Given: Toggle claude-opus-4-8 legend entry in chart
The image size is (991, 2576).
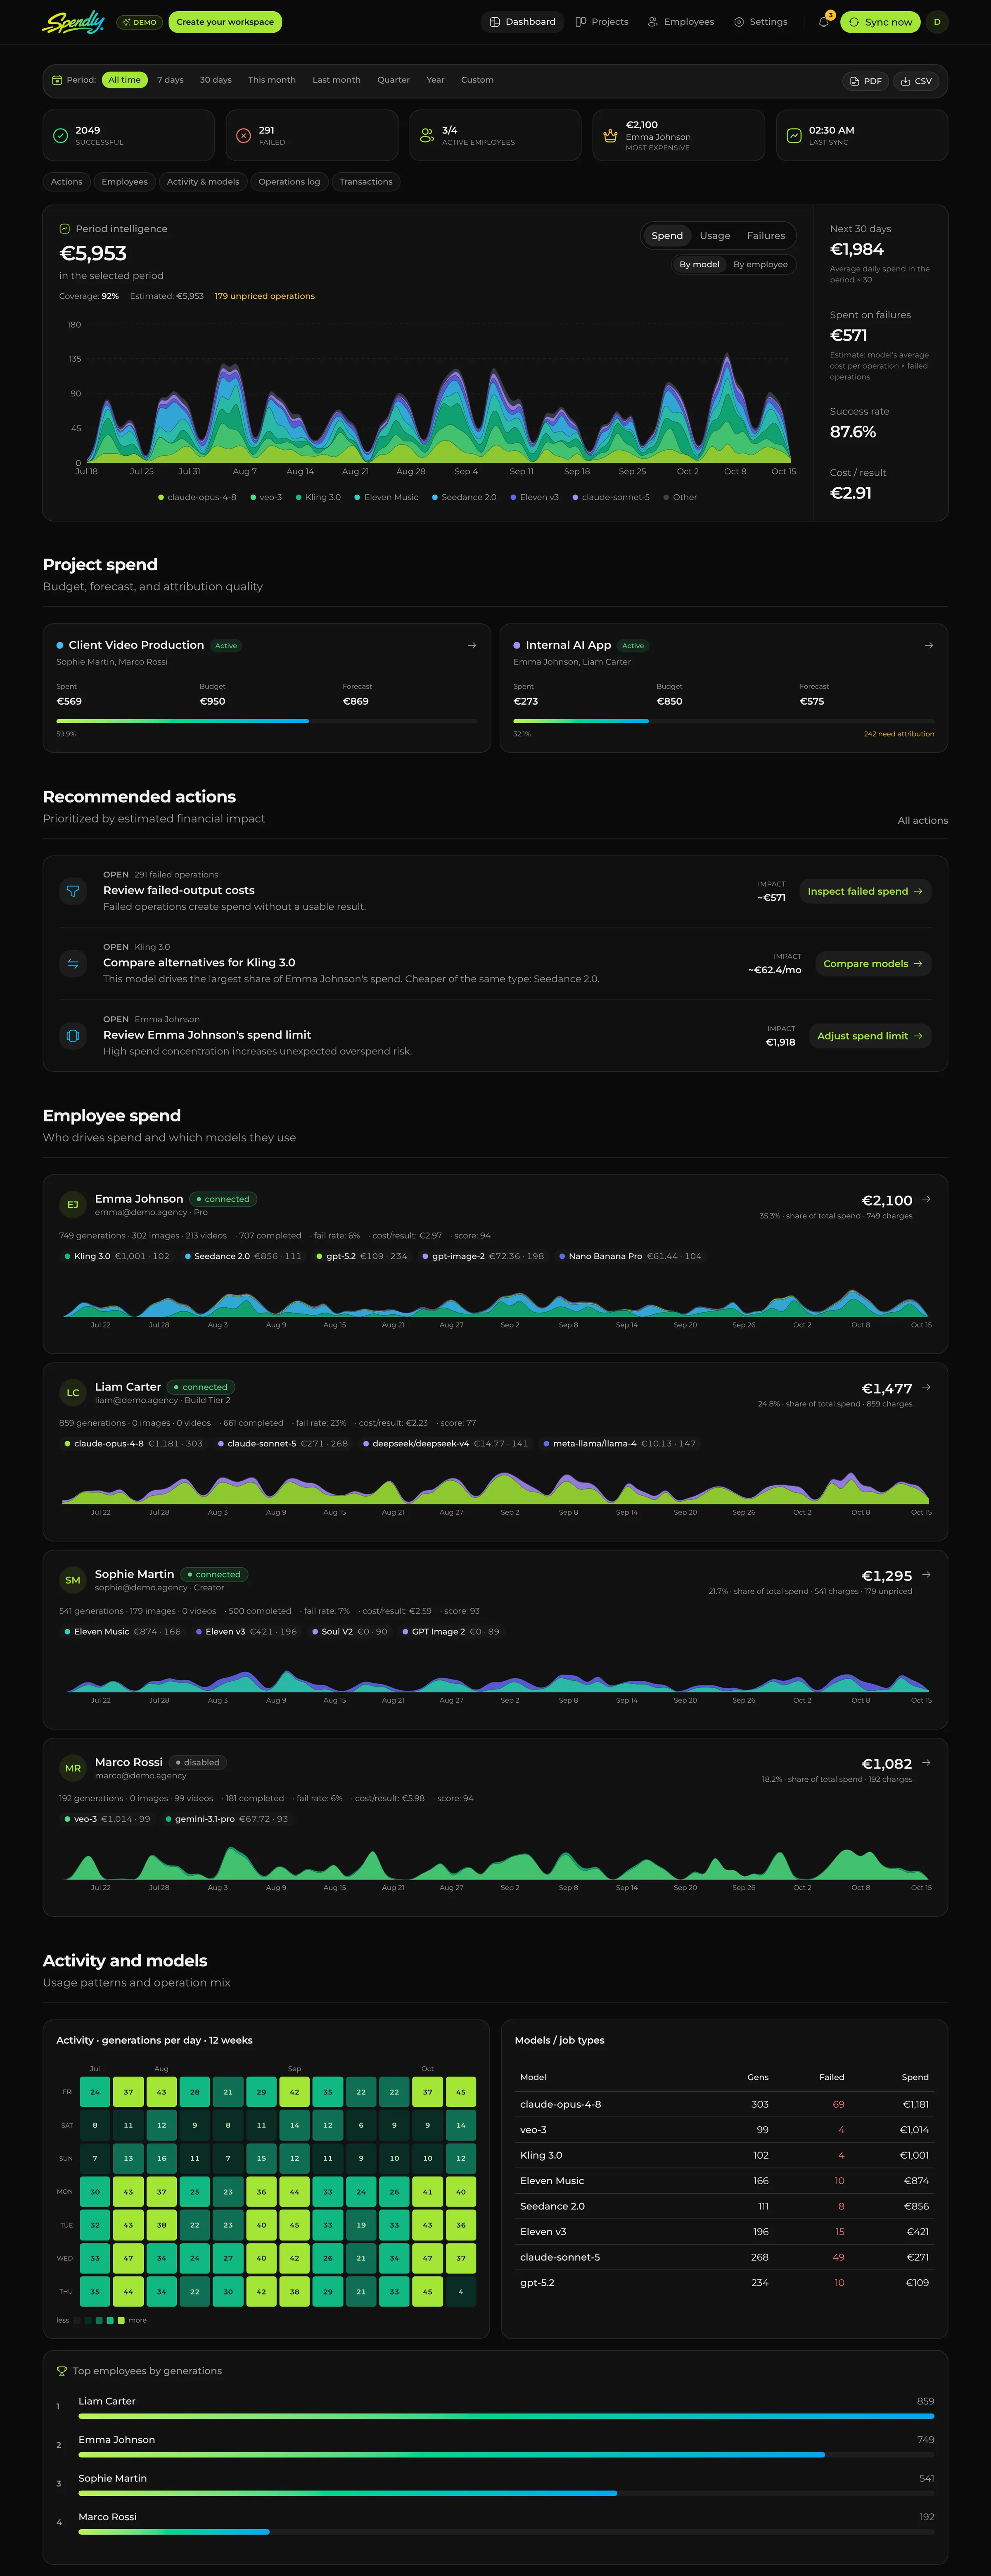Looking at the screenshot, I should coord(197,497).
